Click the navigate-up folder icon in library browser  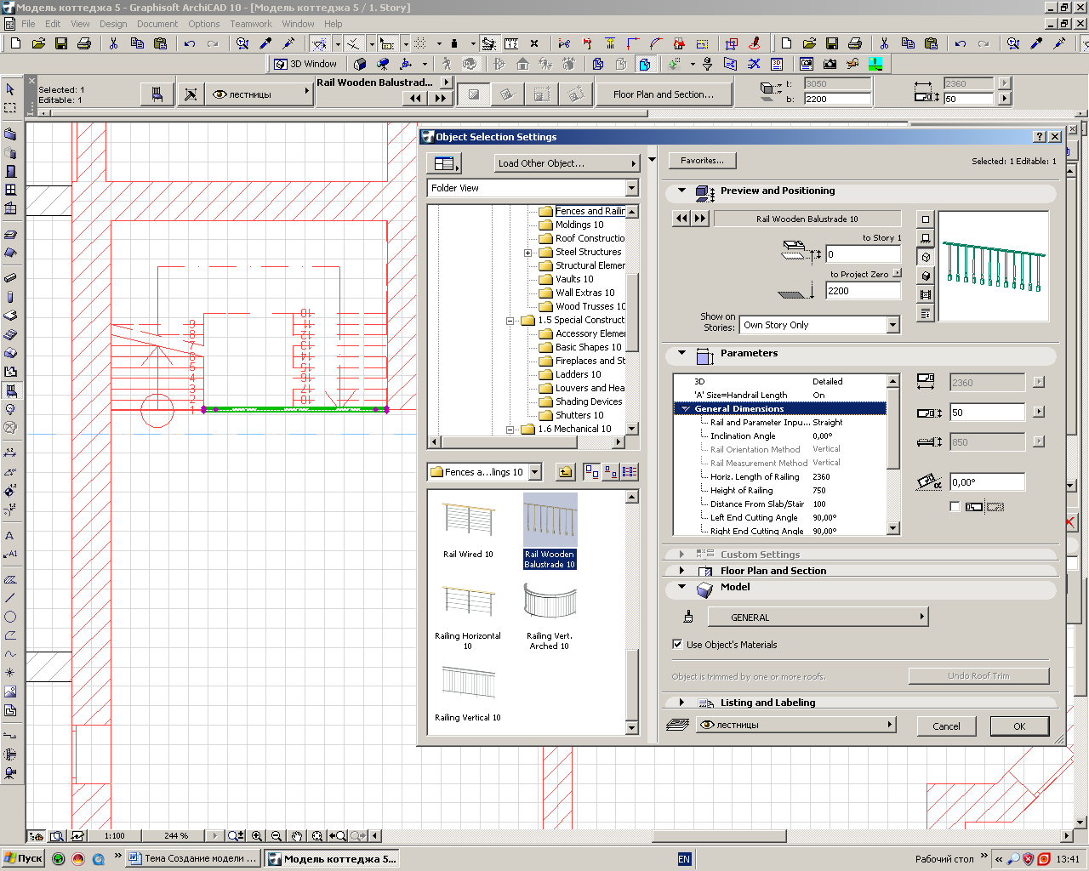point(565,472)
